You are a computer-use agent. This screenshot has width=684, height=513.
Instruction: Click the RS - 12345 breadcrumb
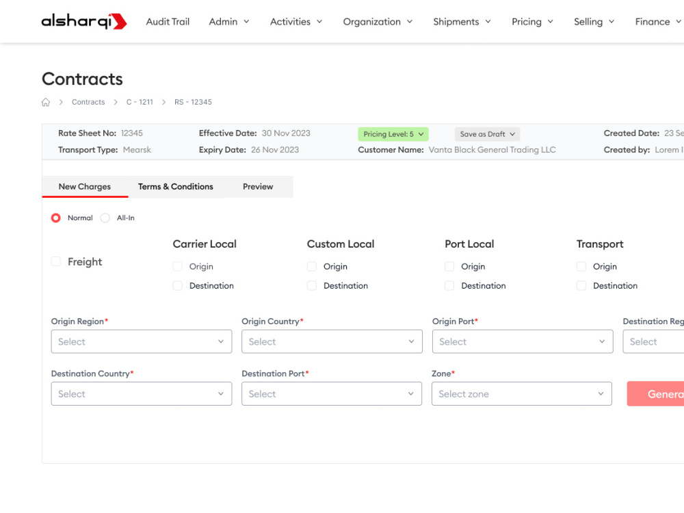(x=193, y=102)
